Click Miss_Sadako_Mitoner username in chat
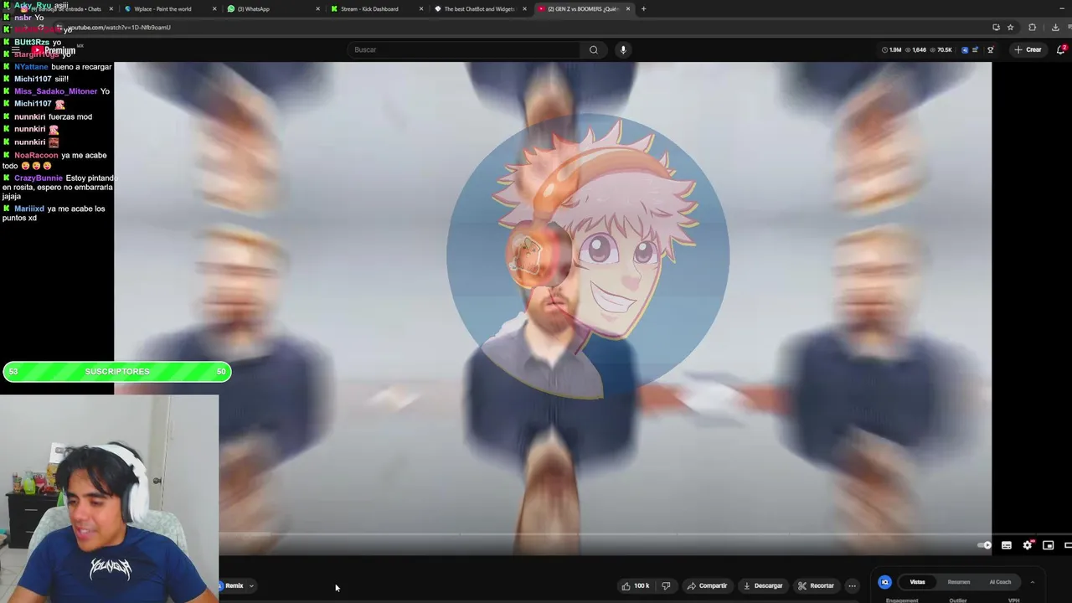The height and width of the screenshot is (603, 1072). [x=55, y=91]
